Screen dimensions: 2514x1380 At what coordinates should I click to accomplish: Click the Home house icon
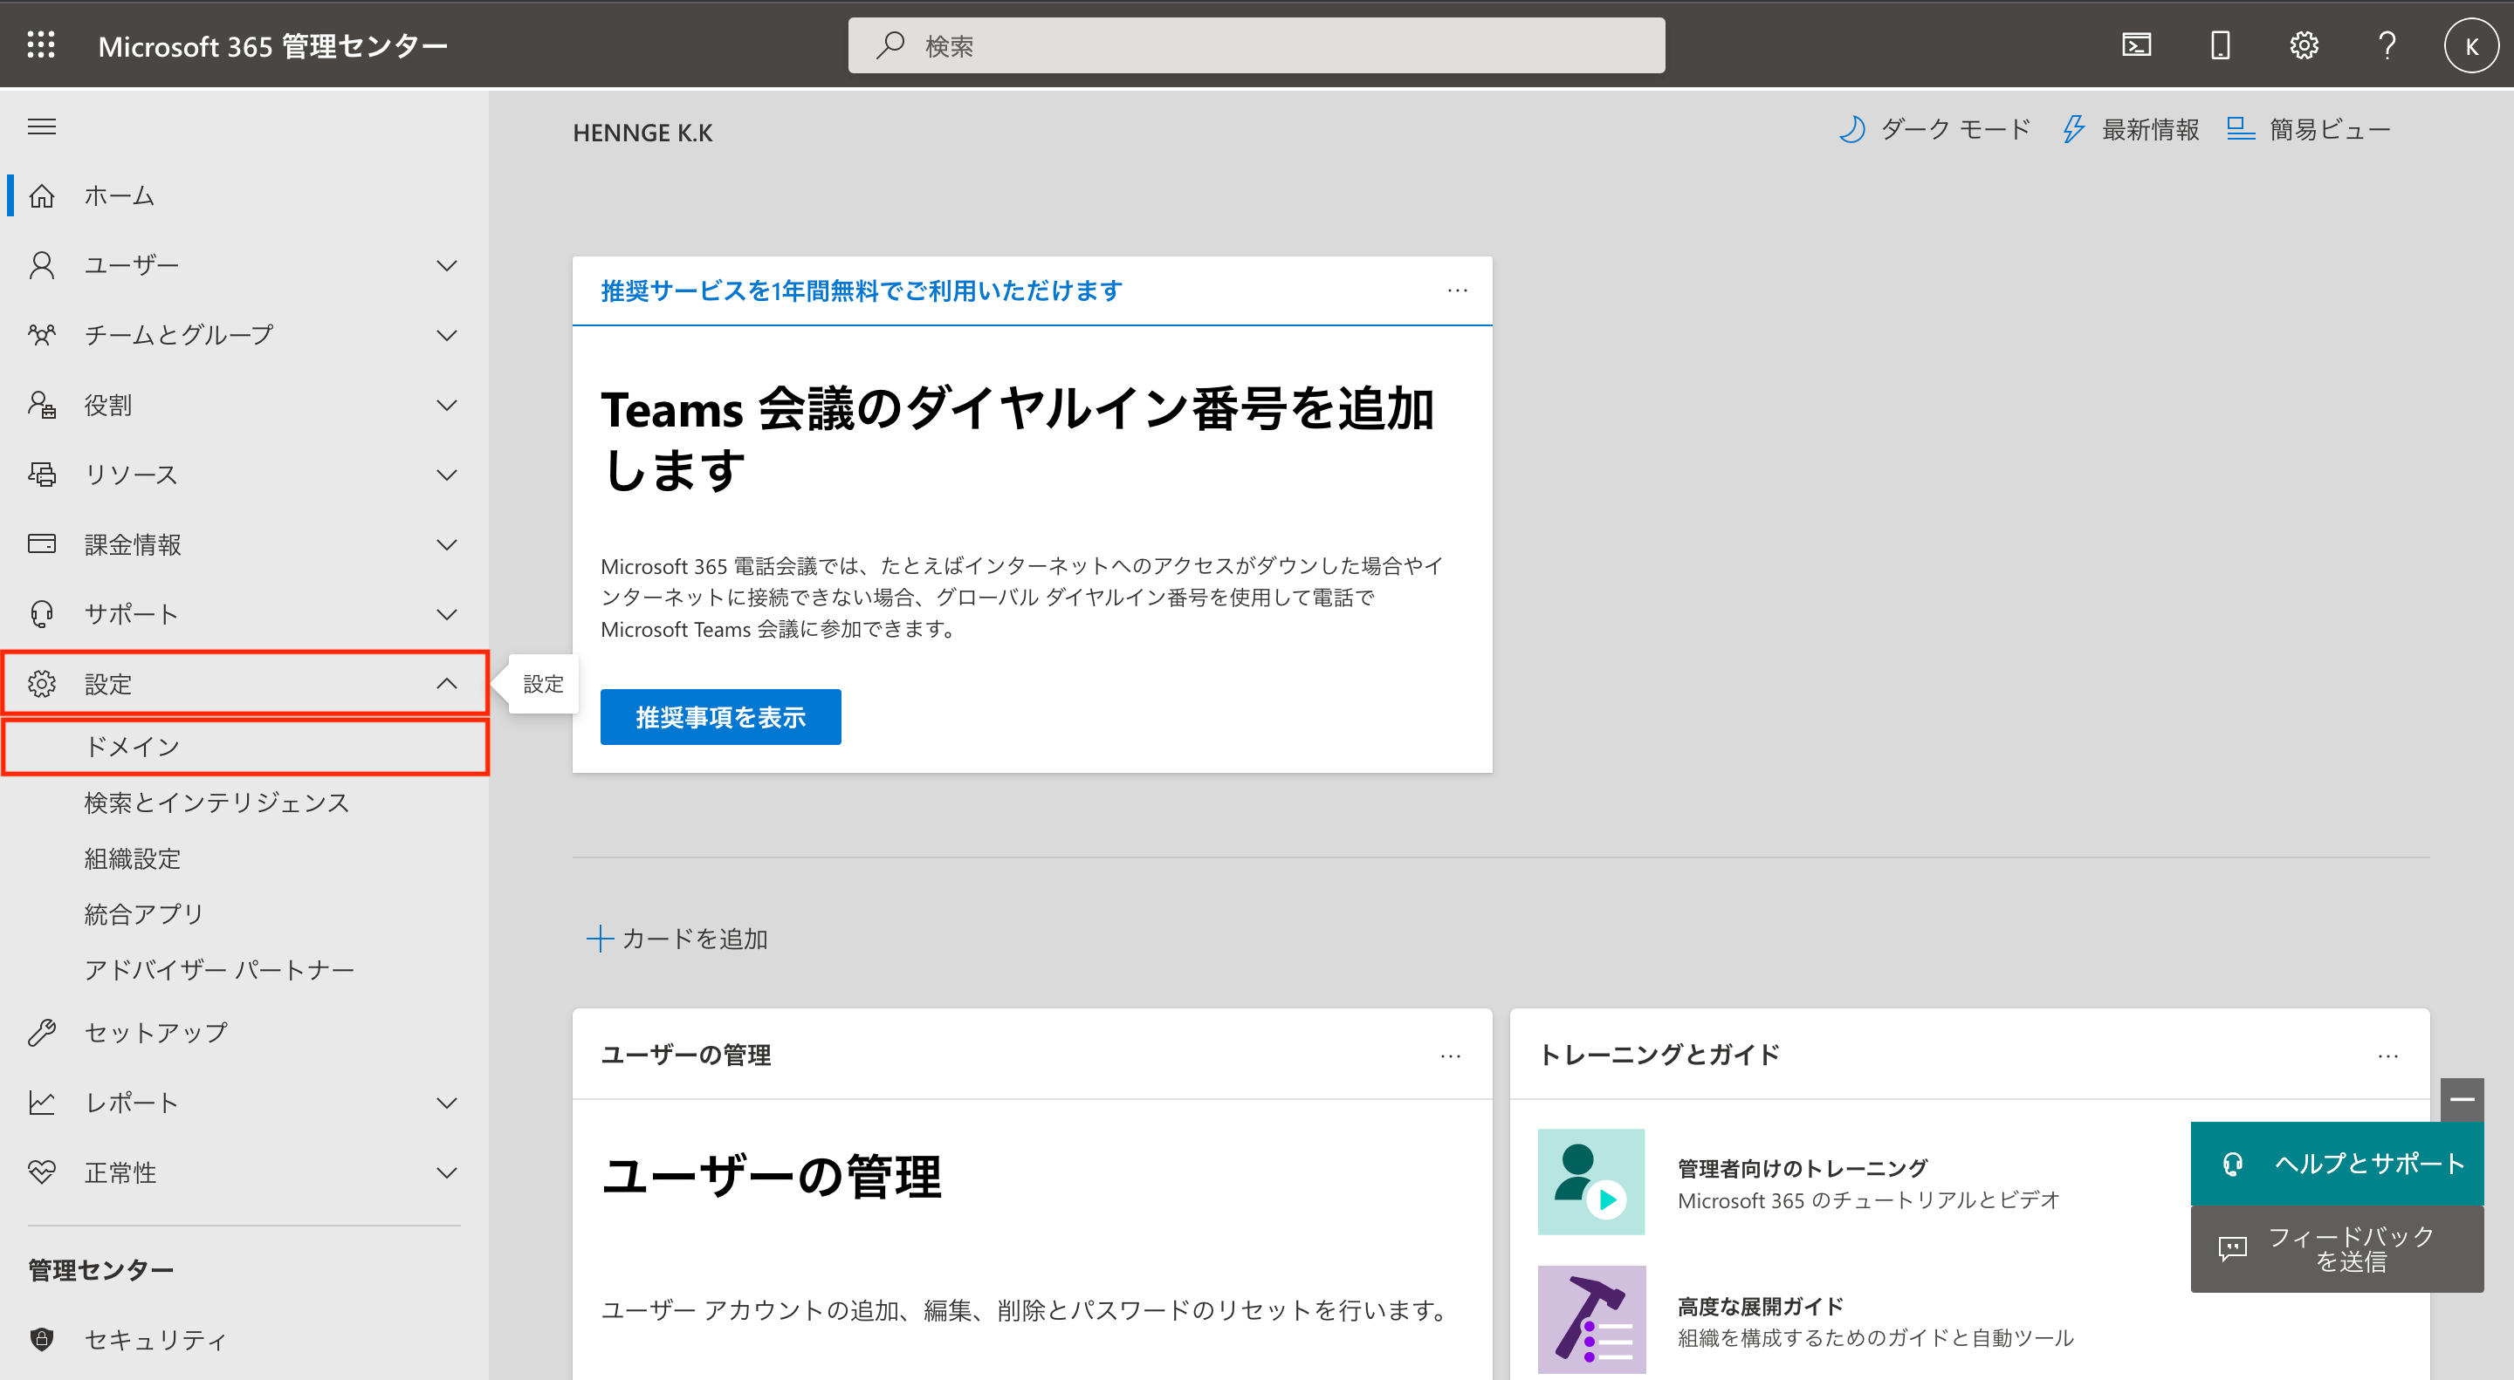(x=41, y=195)
